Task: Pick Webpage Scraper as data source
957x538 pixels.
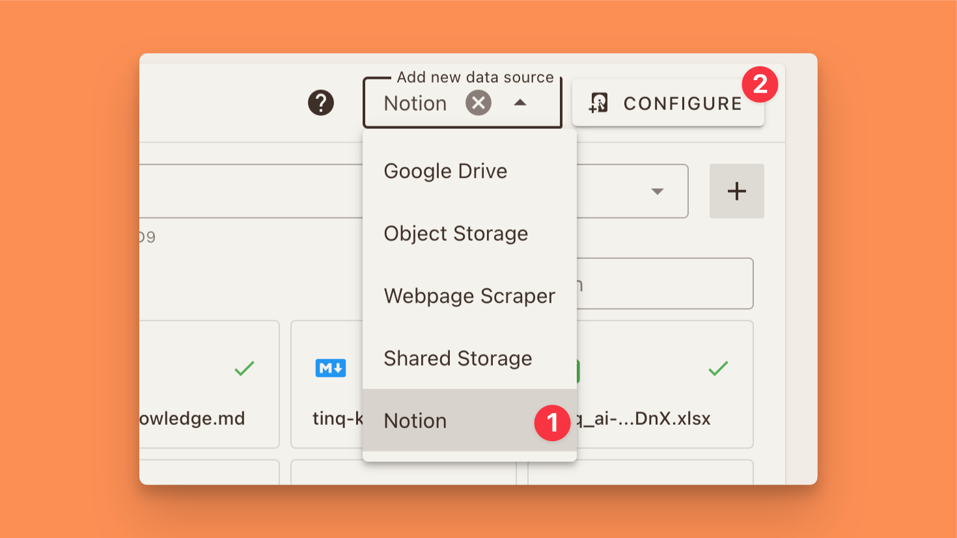Action: 469,296
